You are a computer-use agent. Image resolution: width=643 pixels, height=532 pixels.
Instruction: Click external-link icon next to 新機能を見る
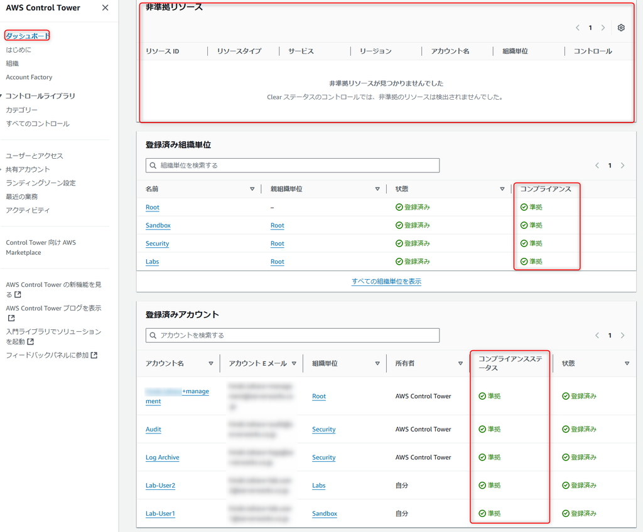tap(18, 294)
